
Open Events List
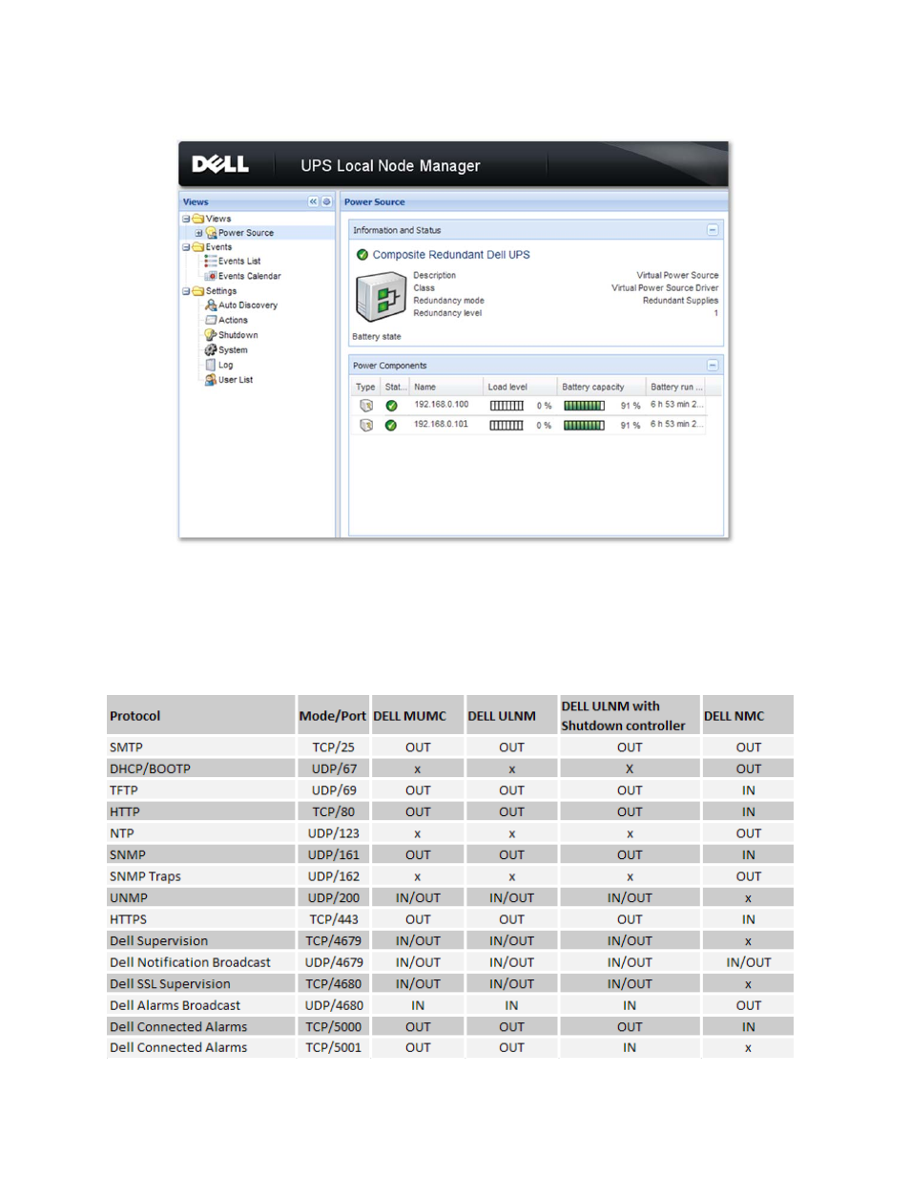click(239, 261)
